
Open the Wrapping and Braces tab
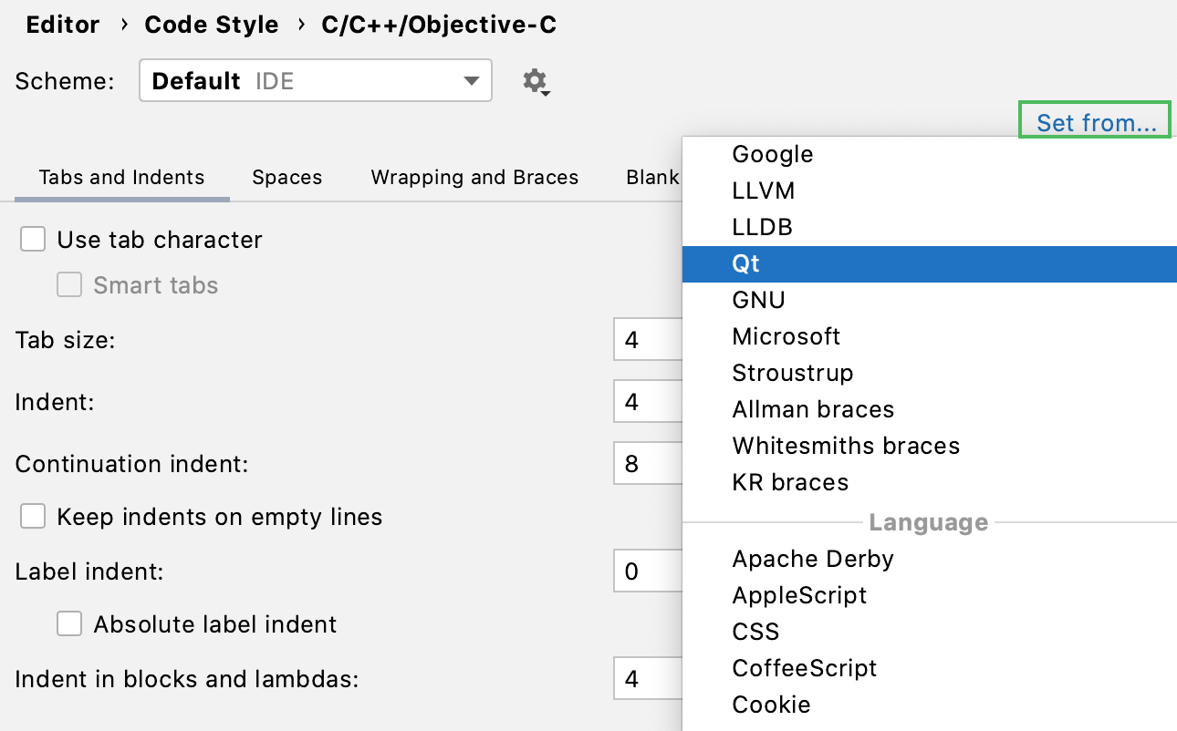click(474, 177)
